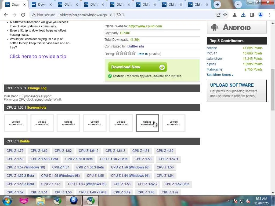Click the share page icon in address bar
This screenshot has height=206, width=275.
click(218, 15)
